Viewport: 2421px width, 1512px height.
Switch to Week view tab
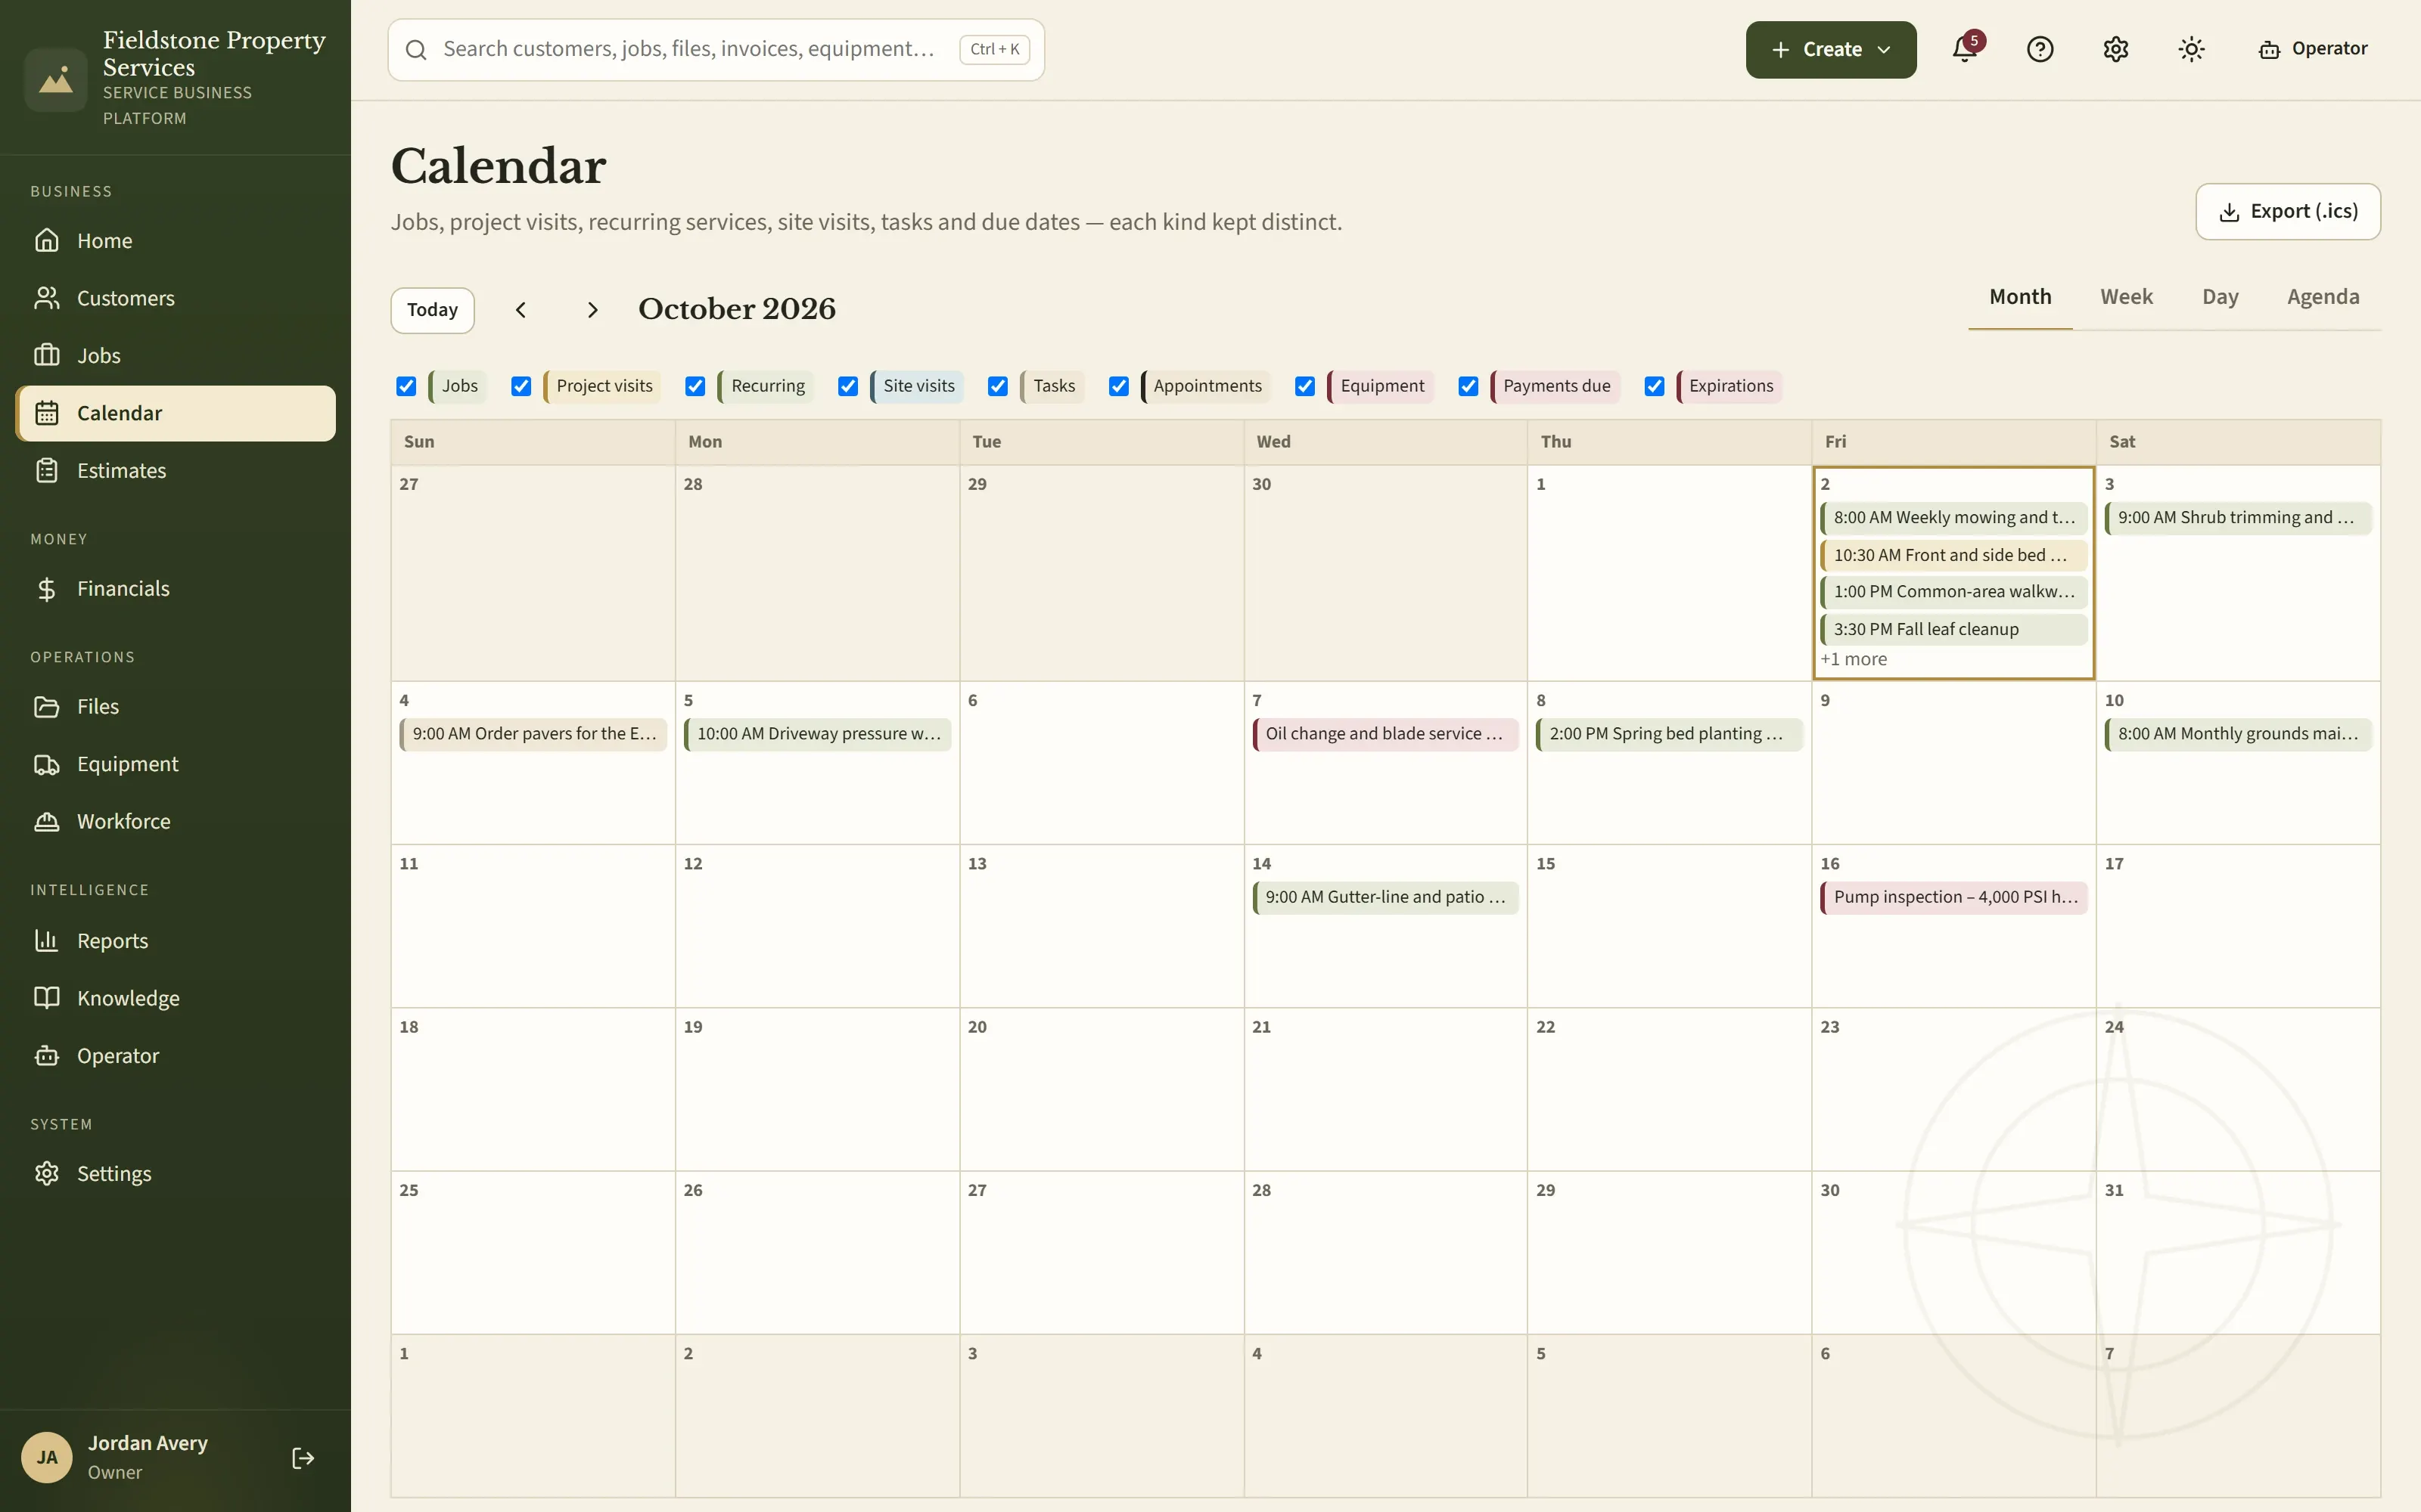(x=2126, y=297)
